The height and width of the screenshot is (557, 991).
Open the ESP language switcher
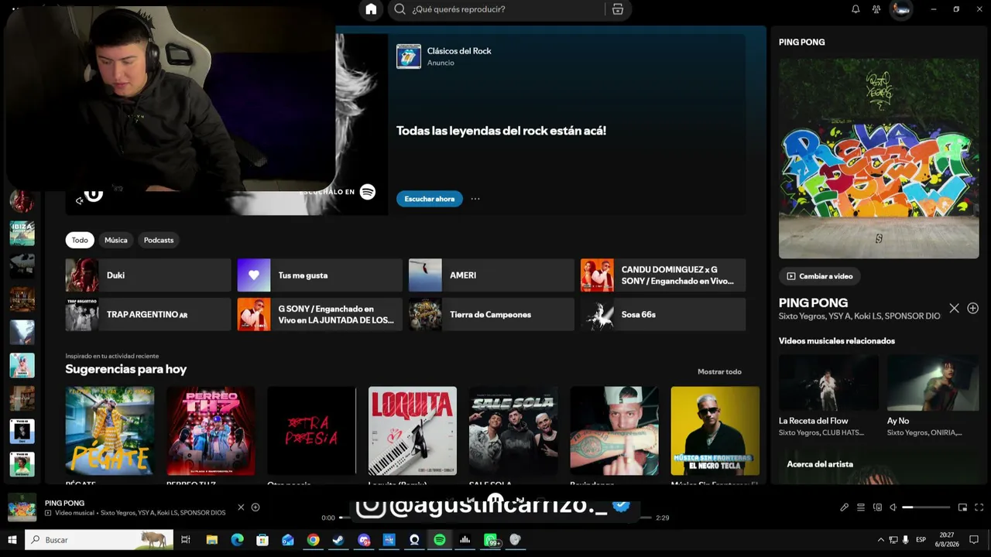click(x=921, y=540)
